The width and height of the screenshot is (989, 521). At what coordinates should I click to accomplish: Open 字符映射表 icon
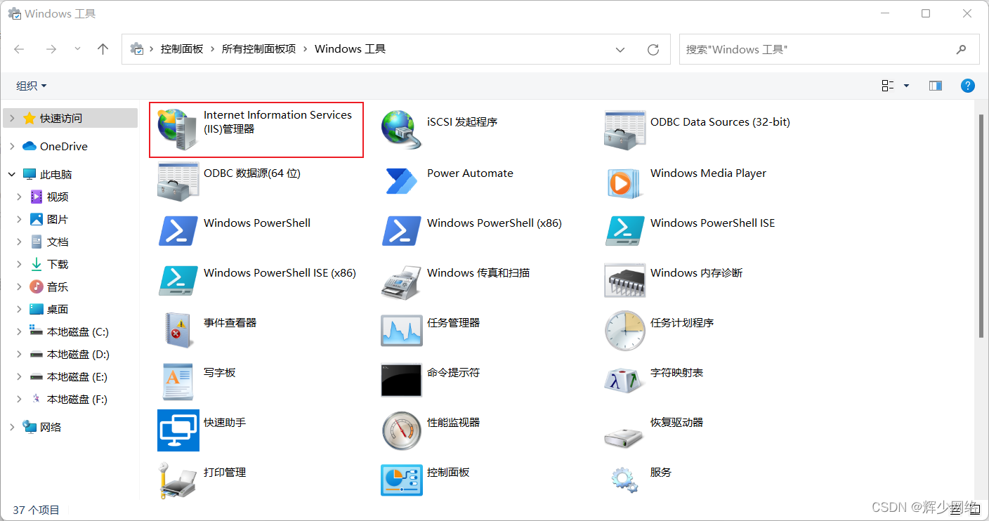(x=624, y=381)
